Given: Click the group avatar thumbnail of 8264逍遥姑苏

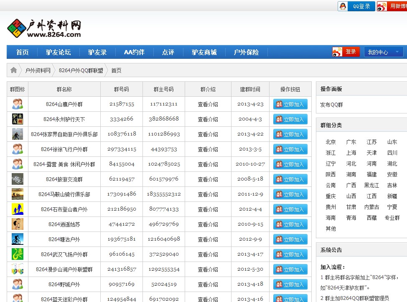Looking at the screenshot, I should point(17,224).
